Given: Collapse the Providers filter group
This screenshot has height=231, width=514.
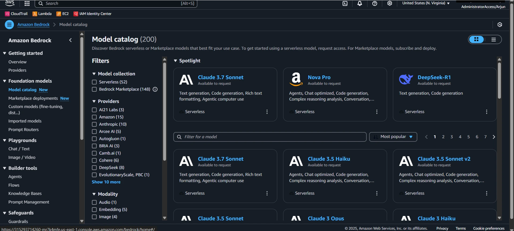Looking at the screenshot, I should pos(94,101).
